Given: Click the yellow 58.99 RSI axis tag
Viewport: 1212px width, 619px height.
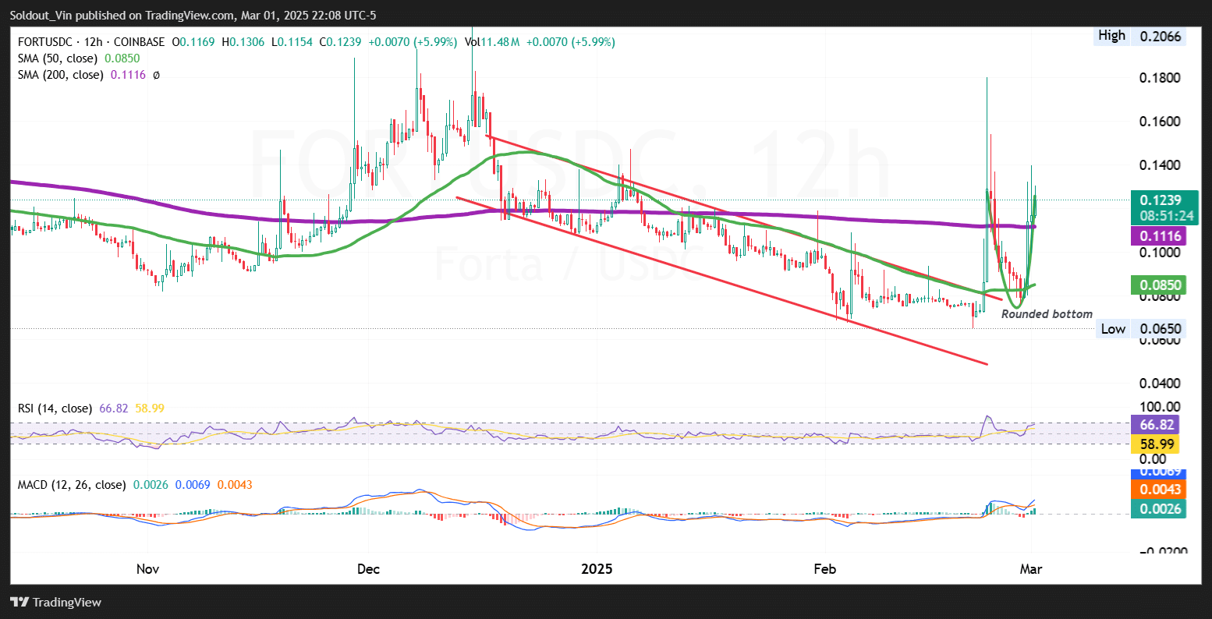Looking at the screenshot, I should coord(1155,444).
